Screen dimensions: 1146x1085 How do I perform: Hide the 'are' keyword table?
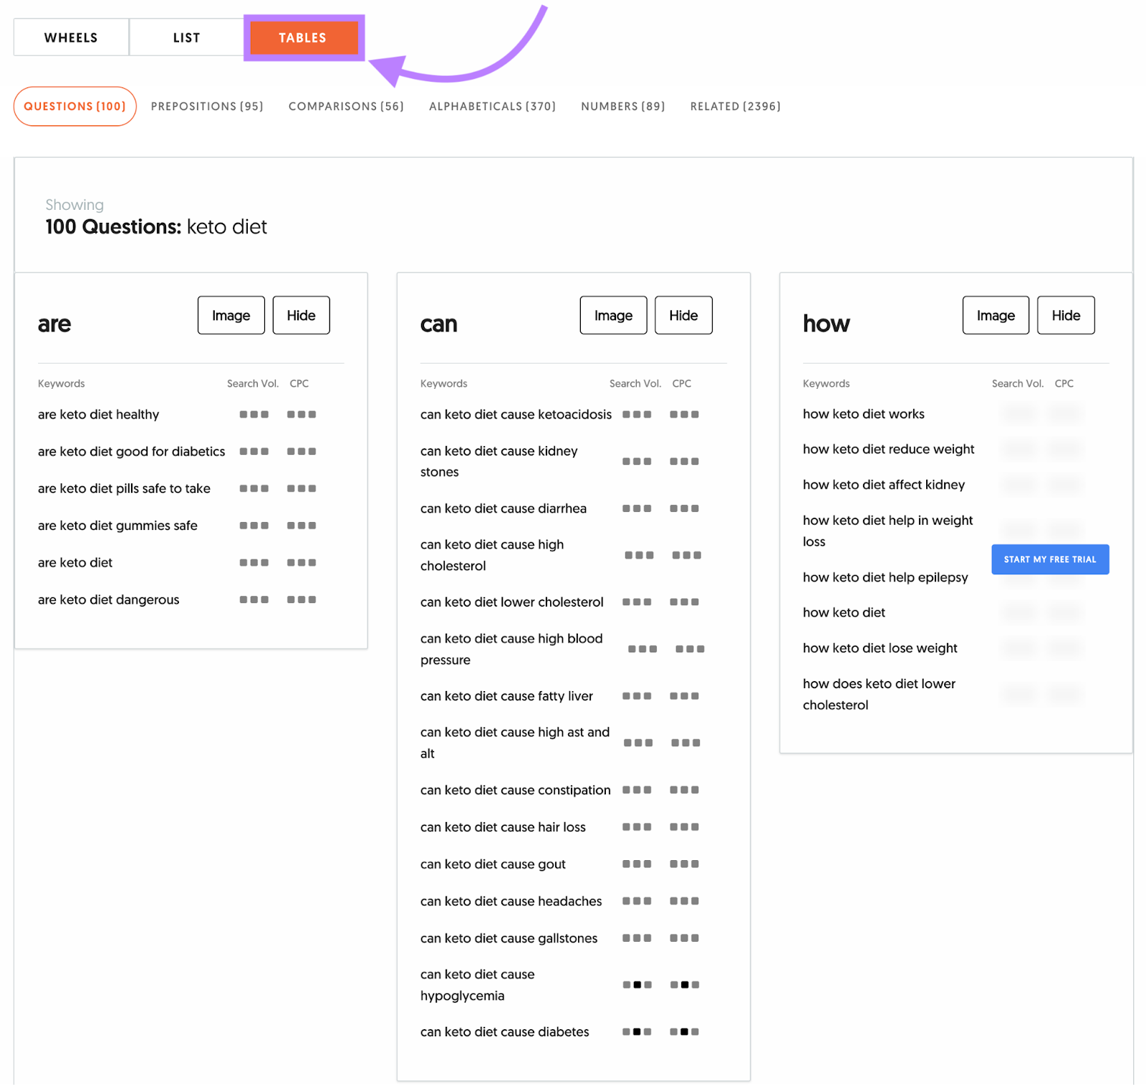click(x=302, y=315)
